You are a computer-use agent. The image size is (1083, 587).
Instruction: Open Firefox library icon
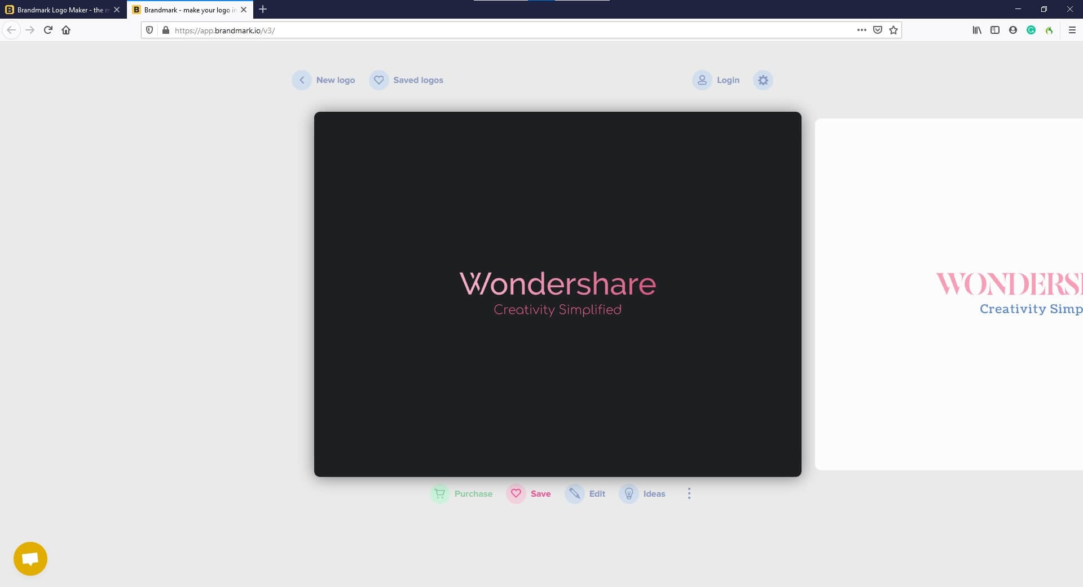pyautogui.click(x=977, y=30)
